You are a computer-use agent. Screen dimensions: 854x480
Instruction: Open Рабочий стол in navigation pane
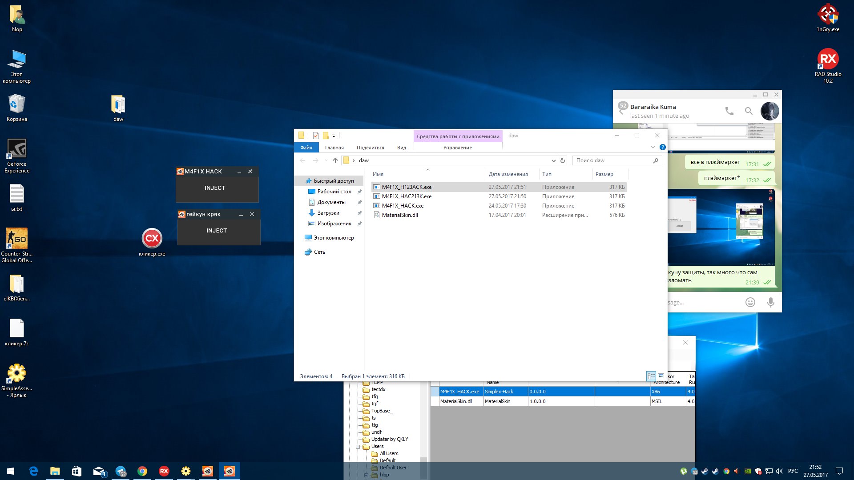click(x=334, y=192)
